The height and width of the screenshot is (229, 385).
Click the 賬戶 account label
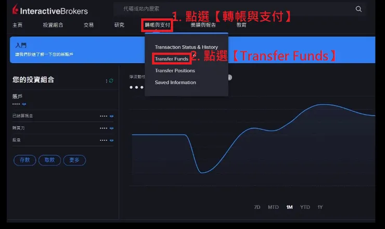pyautogui.click(x=17, y=96)
